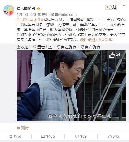Click the verified crown badge icon
Screen dimensions: 129x142
click(39, 9)
